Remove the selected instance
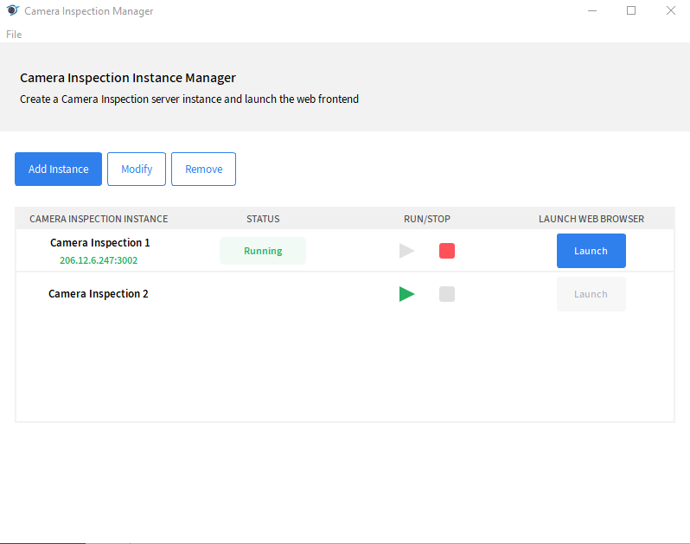Viewport: 690px width, 544px height. [x=203, y=169]
